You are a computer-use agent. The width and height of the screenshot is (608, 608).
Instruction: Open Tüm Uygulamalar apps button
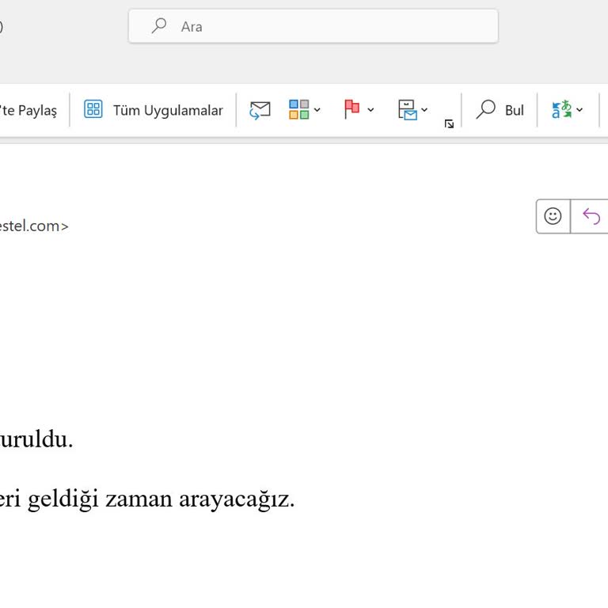(153, 110)
